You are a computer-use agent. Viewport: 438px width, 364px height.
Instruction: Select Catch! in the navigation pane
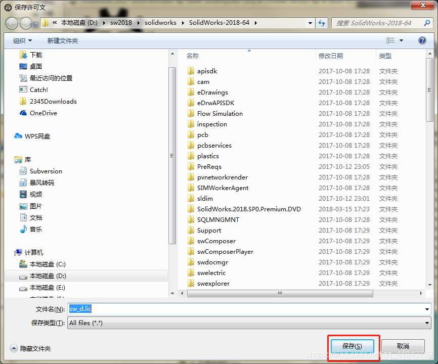point(34,89)
